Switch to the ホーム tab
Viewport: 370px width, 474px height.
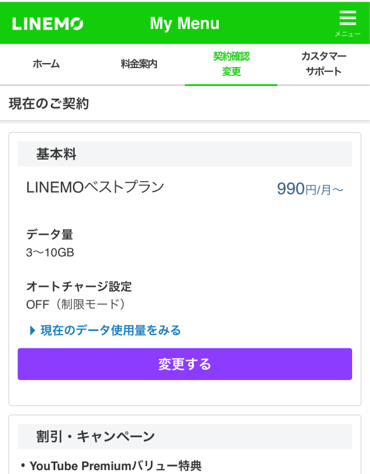46,64
